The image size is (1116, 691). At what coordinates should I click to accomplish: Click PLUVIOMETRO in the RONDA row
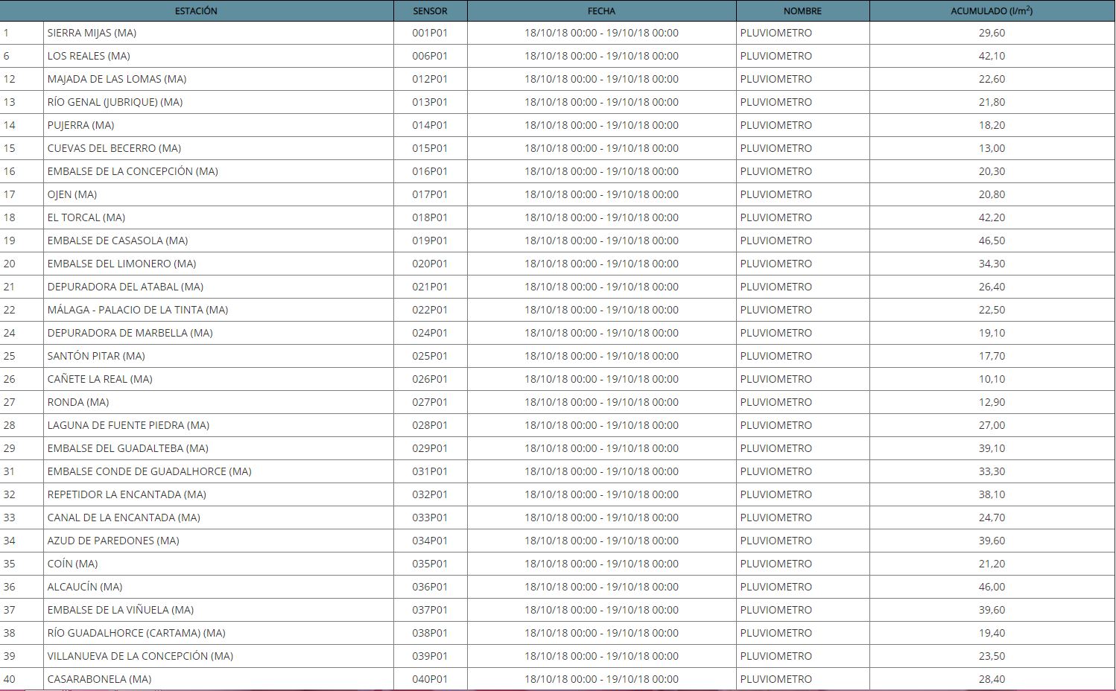(x=776, y=402)
